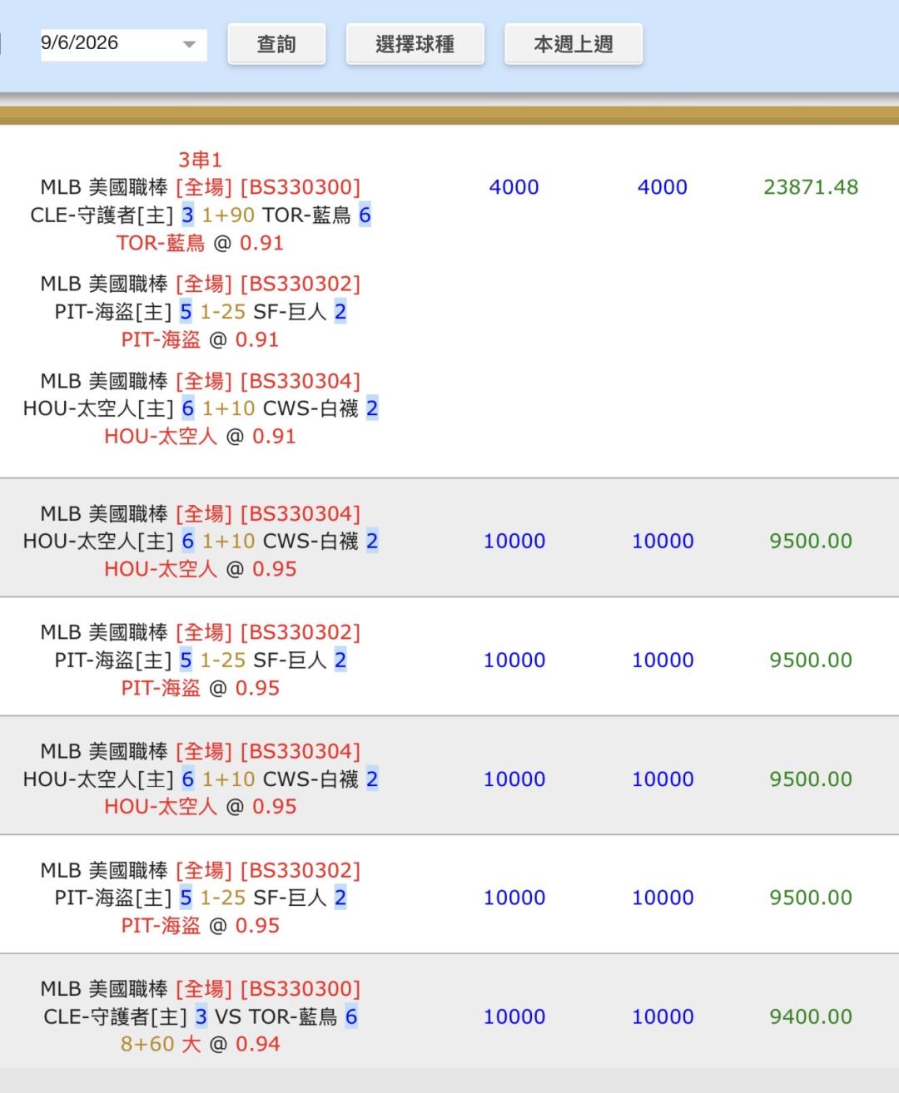Click first HOU-太空人 @ 0.95 single bet
Image resolution: width=899 pixels, height=1093 pixels.
point(200,569)
